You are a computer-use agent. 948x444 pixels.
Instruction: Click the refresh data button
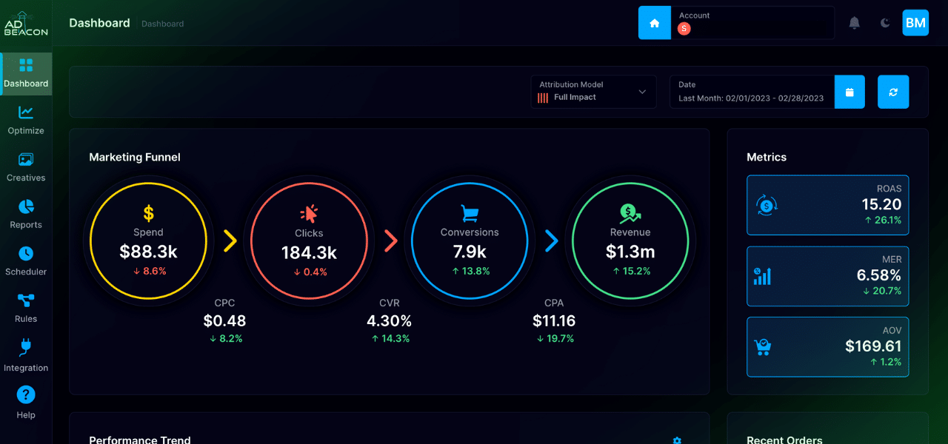(893, 92)
